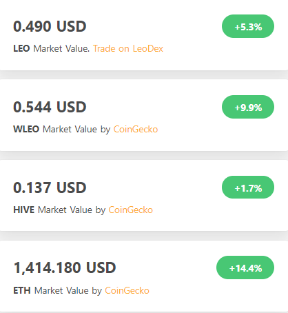Image resolution: width=288 pixels, height=313 pixels.
Task: Click the bold WLEO ticker label
Action: point(26,129)
